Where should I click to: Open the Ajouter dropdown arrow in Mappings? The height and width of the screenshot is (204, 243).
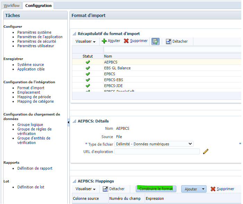(x=203, y=189)
